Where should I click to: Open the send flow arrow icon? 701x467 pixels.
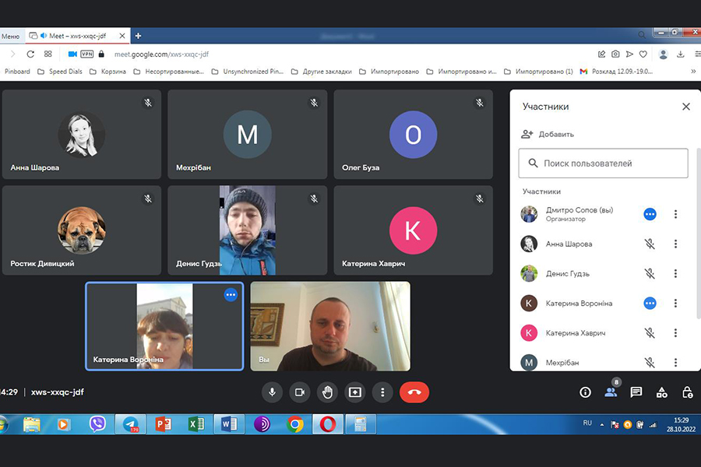click(629, 54)
